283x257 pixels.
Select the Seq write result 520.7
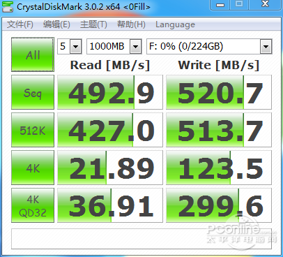[219, 92]
